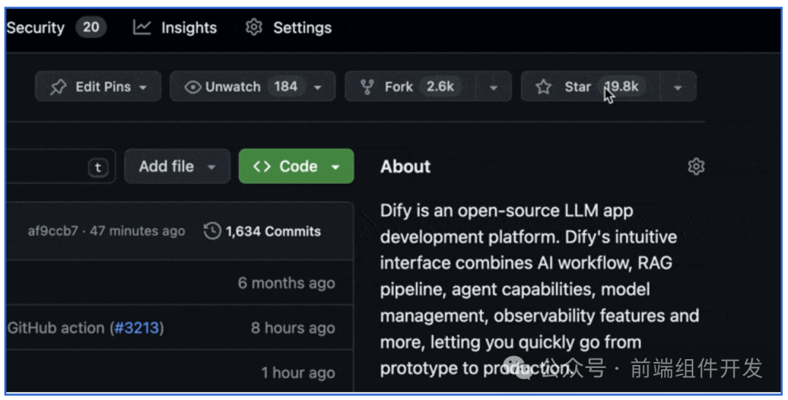Click the Settings gear icon in tab bar
The width and height of the screenshot is (788, 400).
click(254, 27)
